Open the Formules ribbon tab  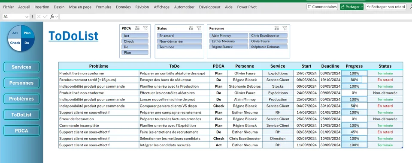coord(103,7)
